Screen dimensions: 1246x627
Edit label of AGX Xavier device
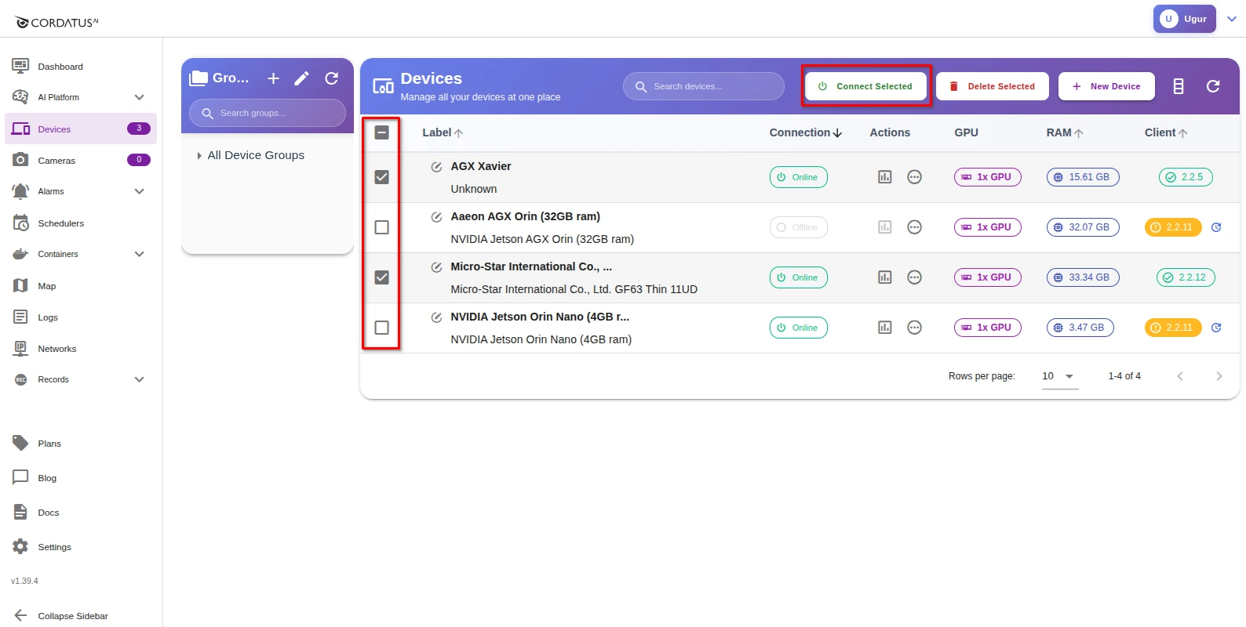(x=436, y=167)
